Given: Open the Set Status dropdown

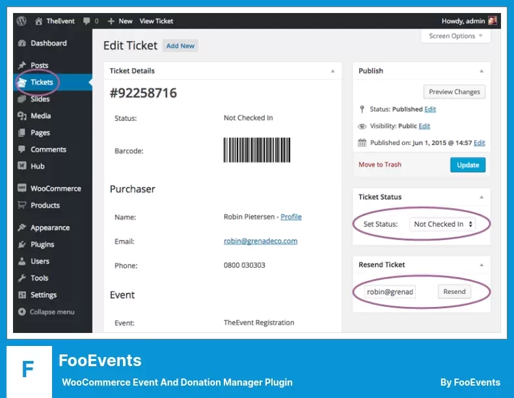Looking at the screenshot, I should coord(442,224).
